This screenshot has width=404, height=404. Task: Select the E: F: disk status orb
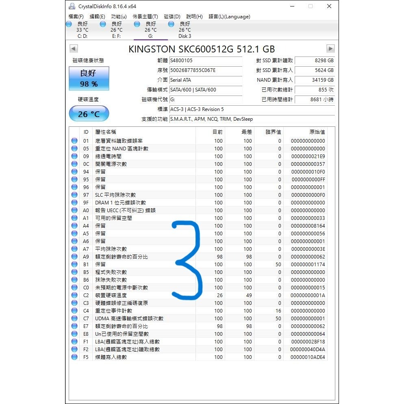click(x=103, y=24)
